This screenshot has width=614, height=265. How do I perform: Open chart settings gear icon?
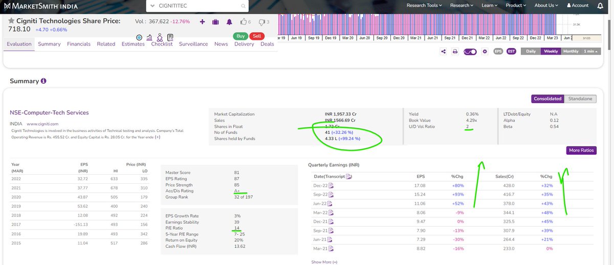click(x=485, y=52)
